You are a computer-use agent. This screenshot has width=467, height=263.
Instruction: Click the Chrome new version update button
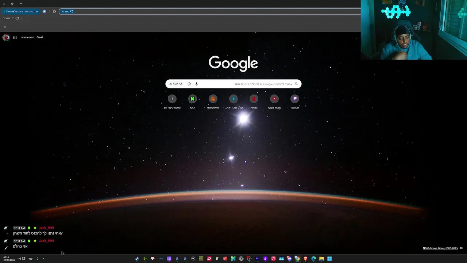coord(21,11)
